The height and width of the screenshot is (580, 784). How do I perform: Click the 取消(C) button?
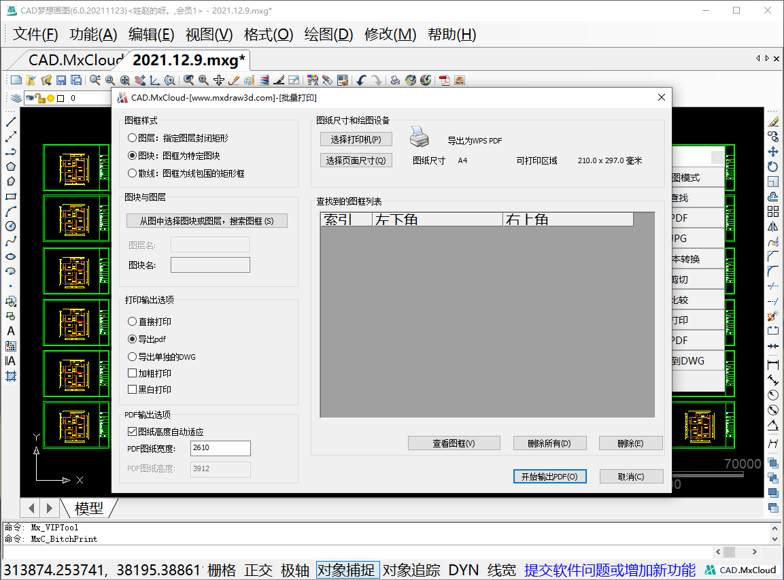pos(631,477)
